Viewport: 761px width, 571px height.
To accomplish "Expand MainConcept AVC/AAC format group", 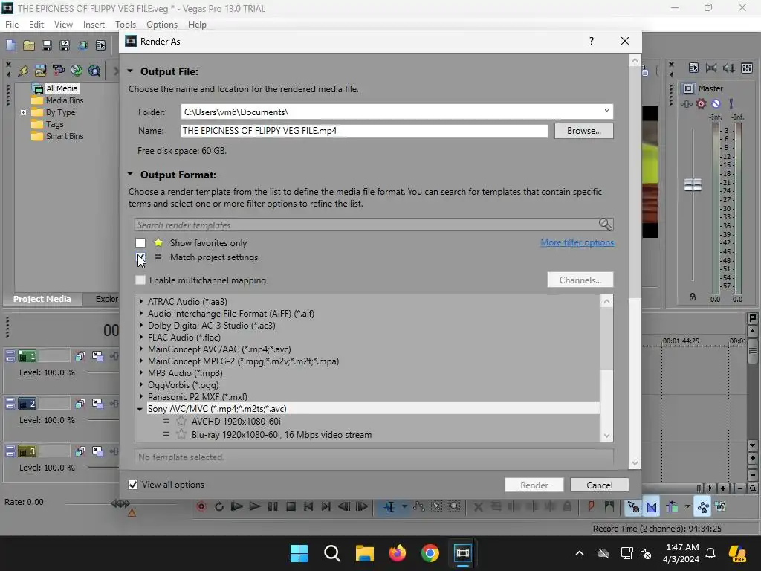I will click(x=140, y=349).
